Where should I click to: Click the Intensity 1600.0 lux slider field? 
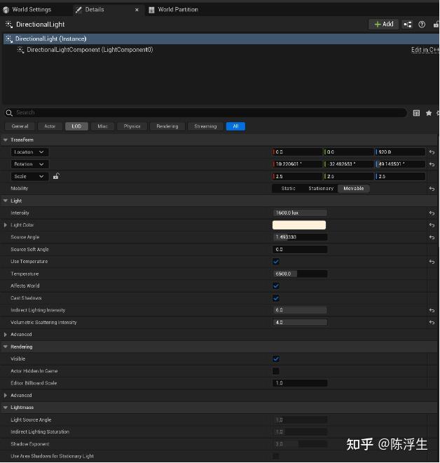coord(300,213)
